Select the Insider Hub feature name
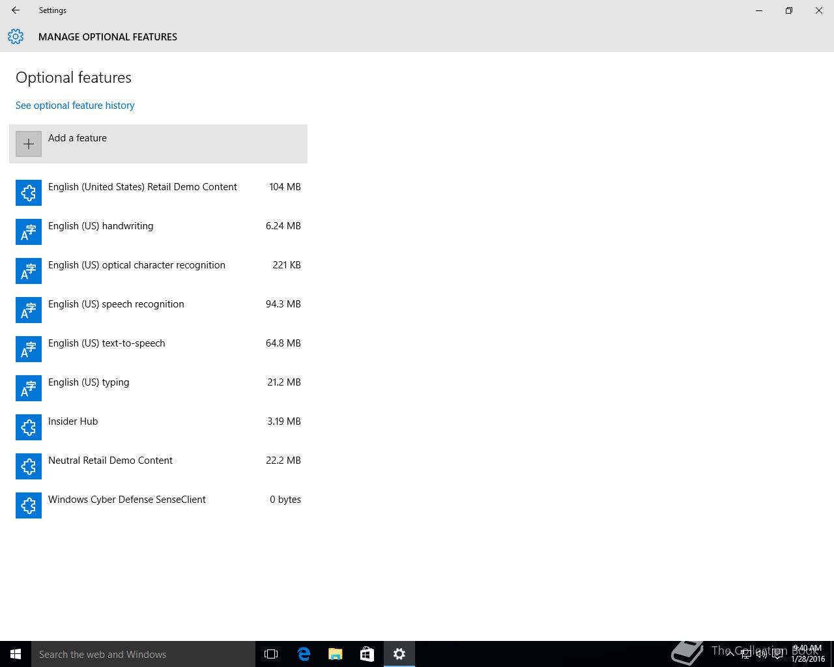 pos(73,421)
